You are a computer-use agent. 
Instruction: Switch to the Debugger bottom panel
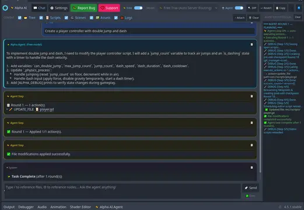26,207
